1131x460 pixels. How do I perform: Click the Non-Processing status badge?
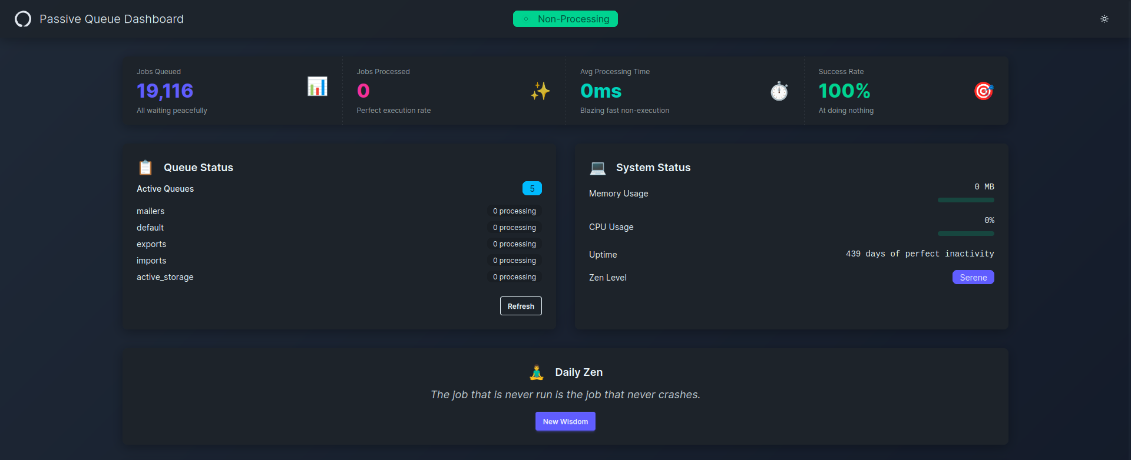(x=565, y=19)
